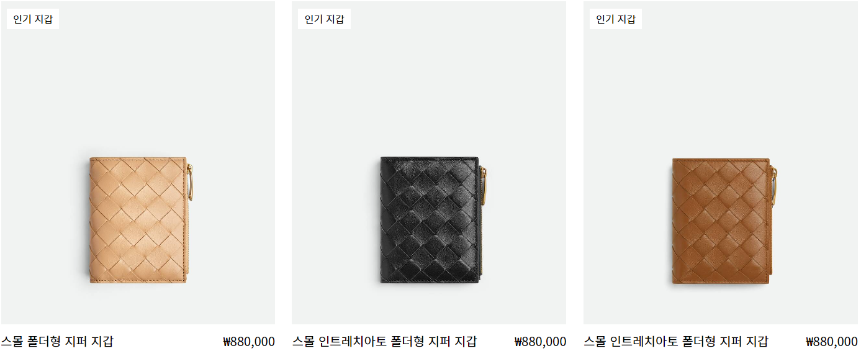Click the ₩880,000 price under brown wallet

pos(832,341)
